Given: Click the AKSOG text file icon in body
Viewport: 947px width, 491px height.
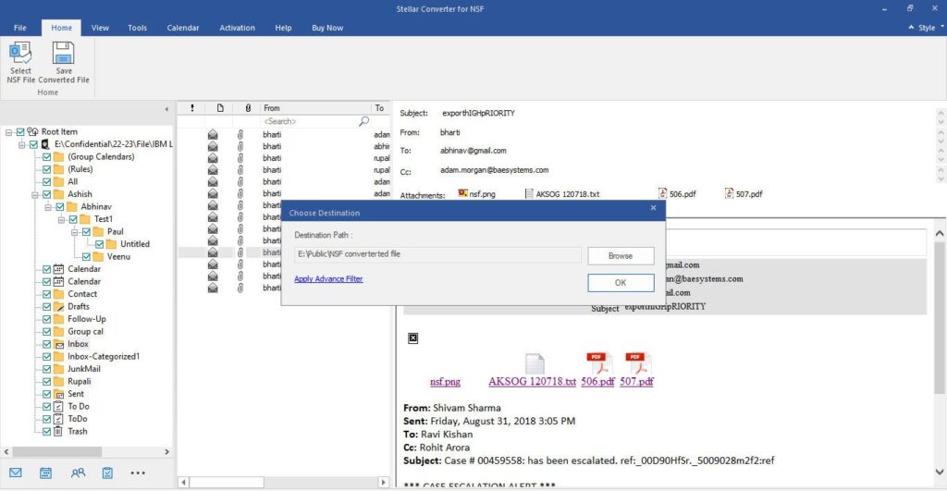Looking at the screenshot, I should (x=535, y=364).
